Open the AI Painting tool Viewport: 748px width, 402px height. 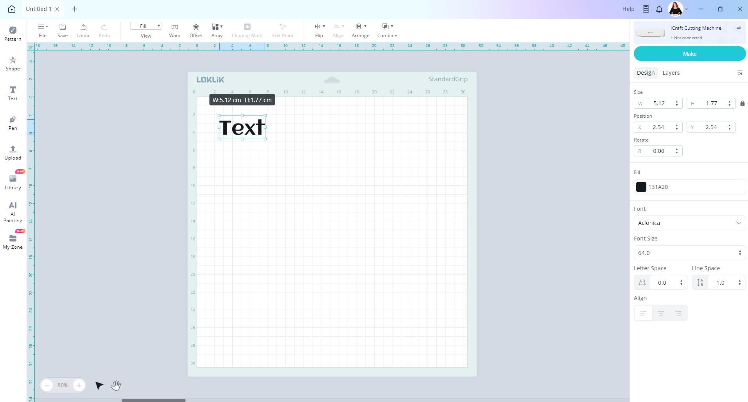click(13, 212)
